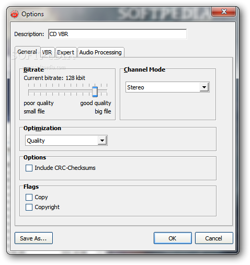Click the 'big file' label

103,111
